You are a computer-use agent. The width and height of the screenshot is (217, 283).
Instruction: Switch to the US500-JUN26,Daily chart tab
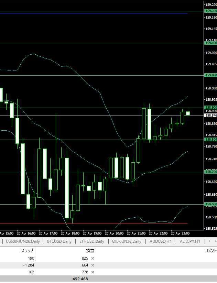23,241
